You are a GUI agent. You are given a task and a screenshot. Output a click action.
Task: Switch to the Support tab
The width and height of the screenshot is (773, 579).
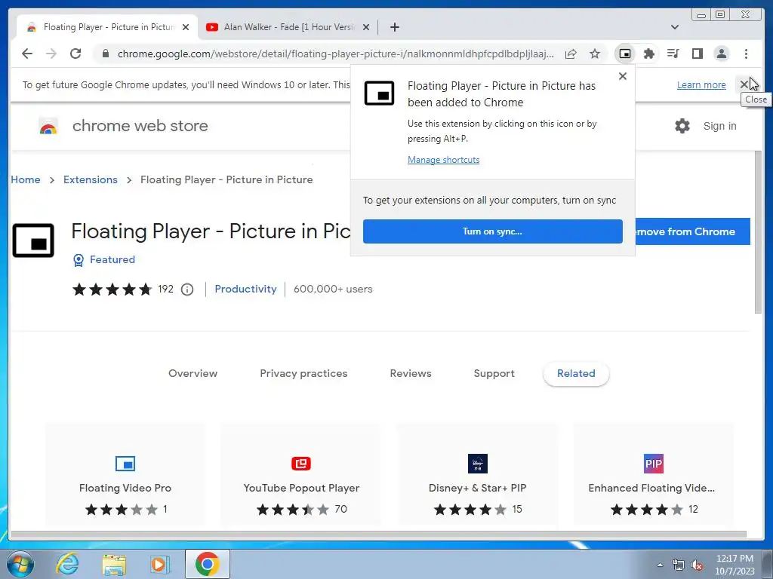[494, 373]
